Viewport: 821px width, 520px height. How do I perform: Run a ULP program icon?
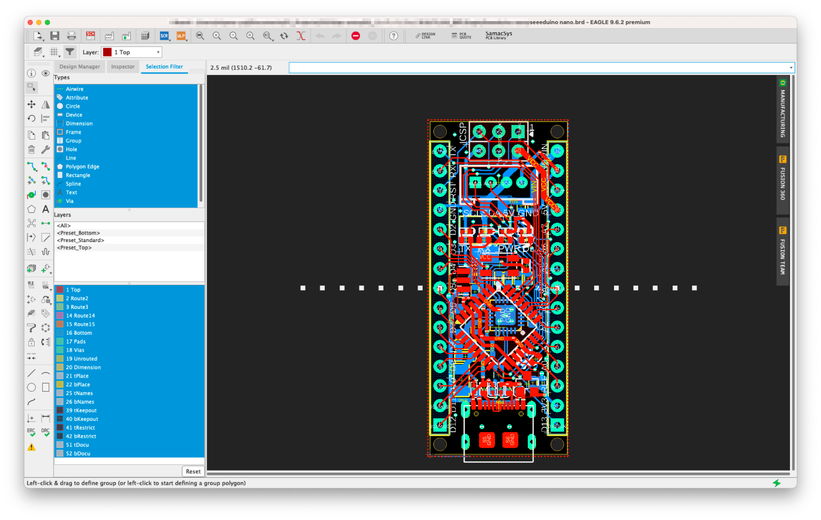coord(181,36)
